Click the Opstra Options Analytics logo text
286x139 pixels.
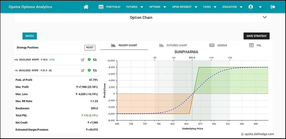(30, 7)
